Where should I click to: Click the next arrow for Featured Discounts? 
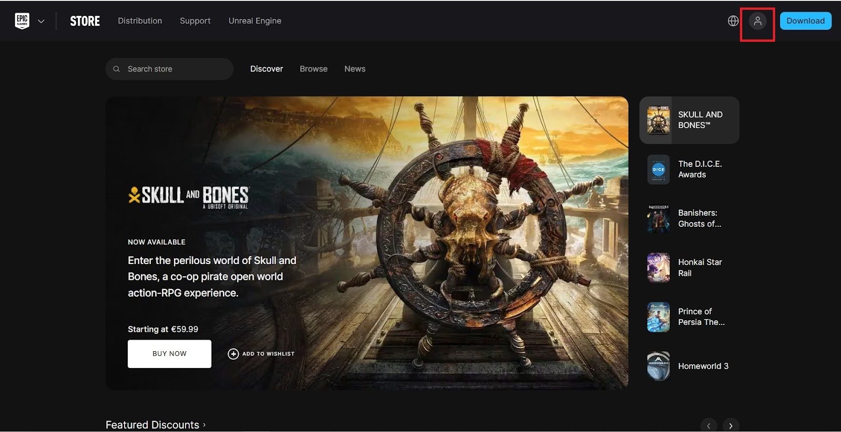click(x=731, y=425)
